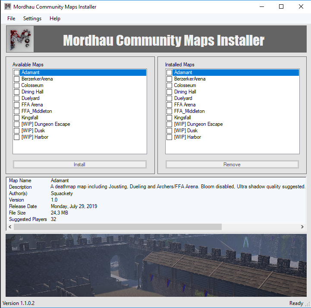Check [WIP] Dungeon Escape in Installed Maps
Viewport: 311px width, 308px height.
[x=170, y=124]
